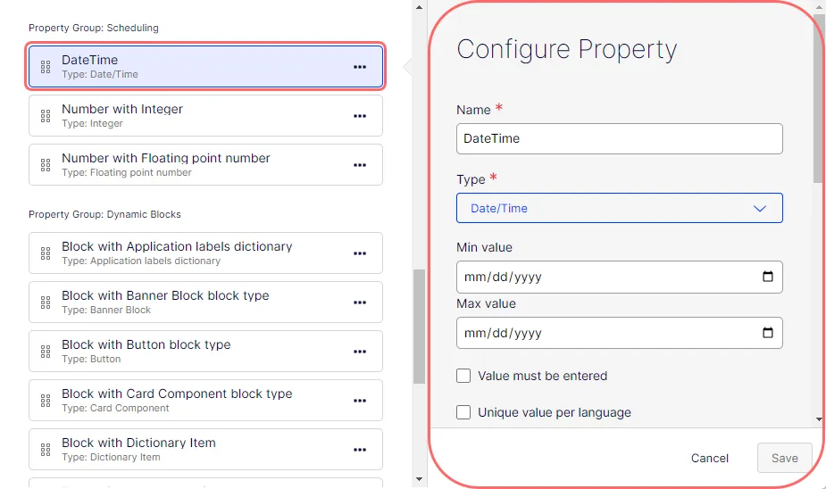Open options for Block with Banner Block
Viewport: 826px width, 489px height.
point(360,303)
